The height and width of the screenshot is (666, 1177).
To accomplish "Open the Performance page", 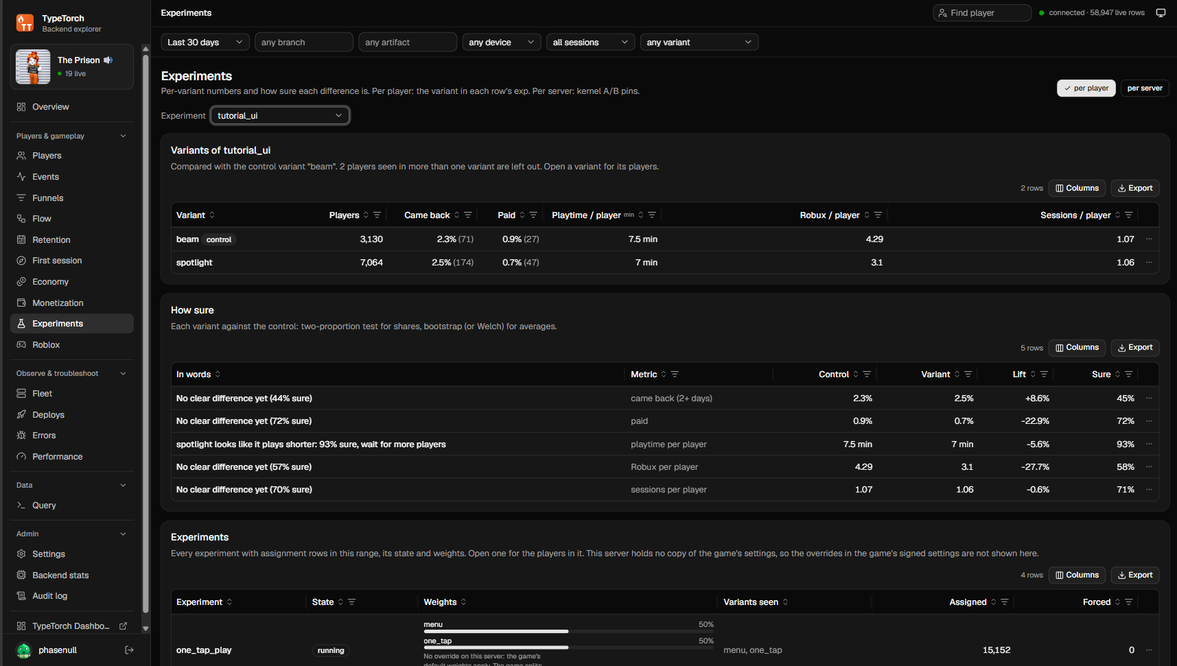I will pos(72,457).
